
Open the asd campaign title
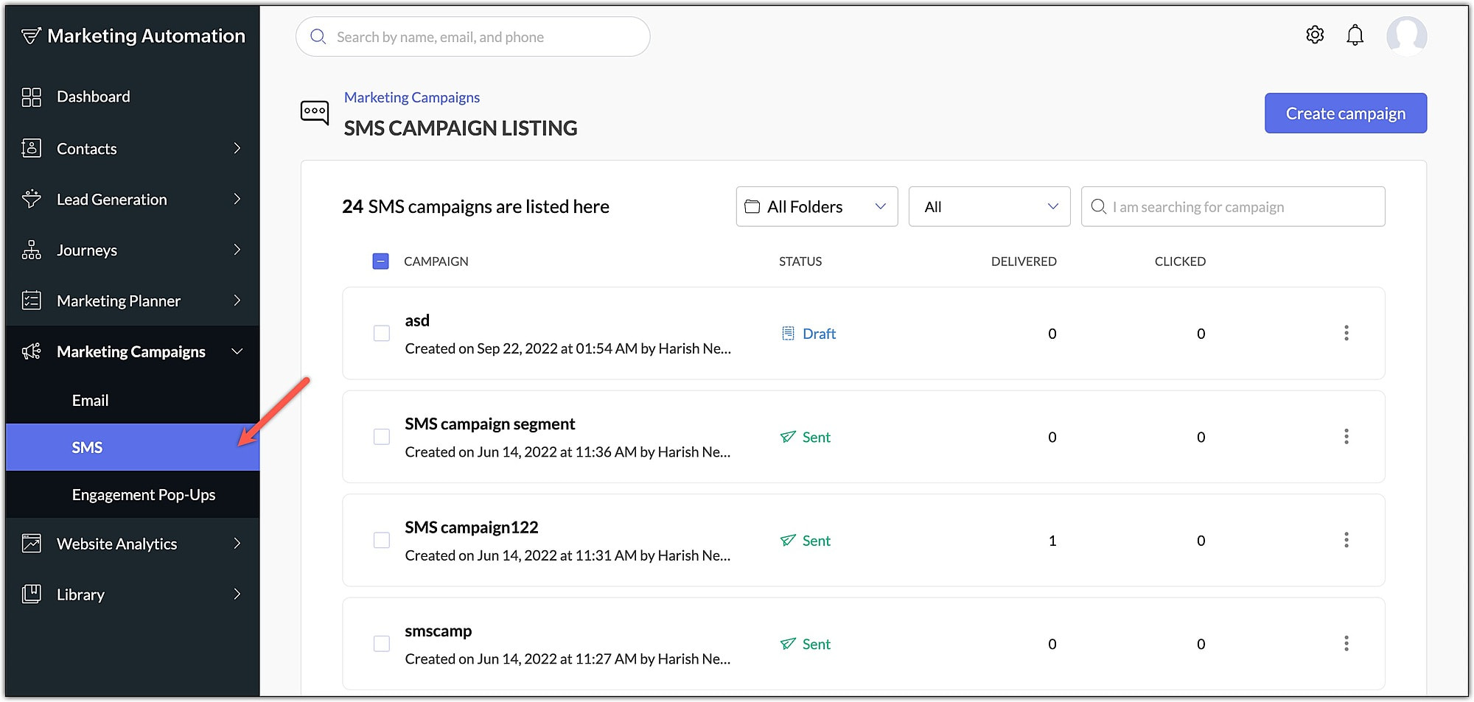pyautogui.click(x=417, y=320)
